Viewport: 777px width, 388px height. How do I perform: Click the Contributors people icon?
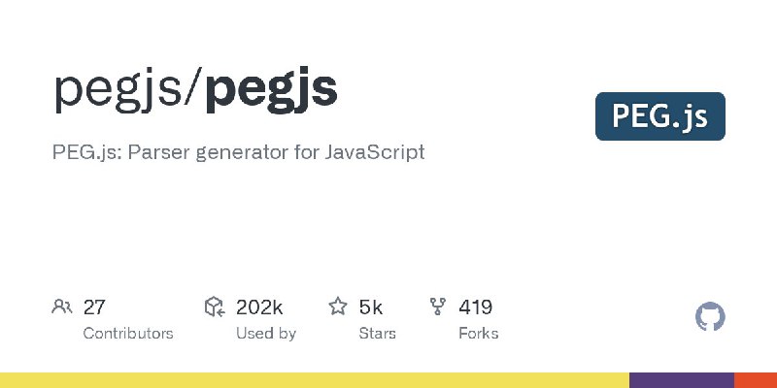(62, 307)
